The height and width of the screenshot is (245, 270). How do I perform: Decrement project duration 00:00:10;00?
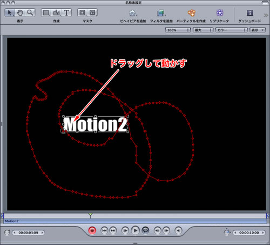click(235, 233)
